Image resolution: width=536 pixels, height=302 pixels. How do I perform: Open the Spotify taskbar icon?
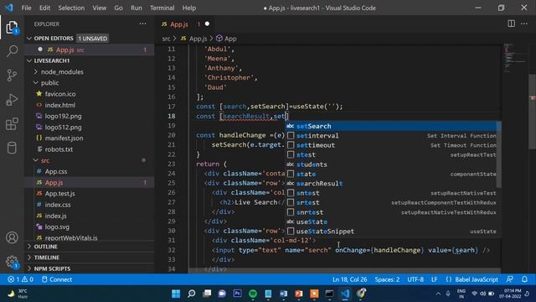tap(253, 294)
